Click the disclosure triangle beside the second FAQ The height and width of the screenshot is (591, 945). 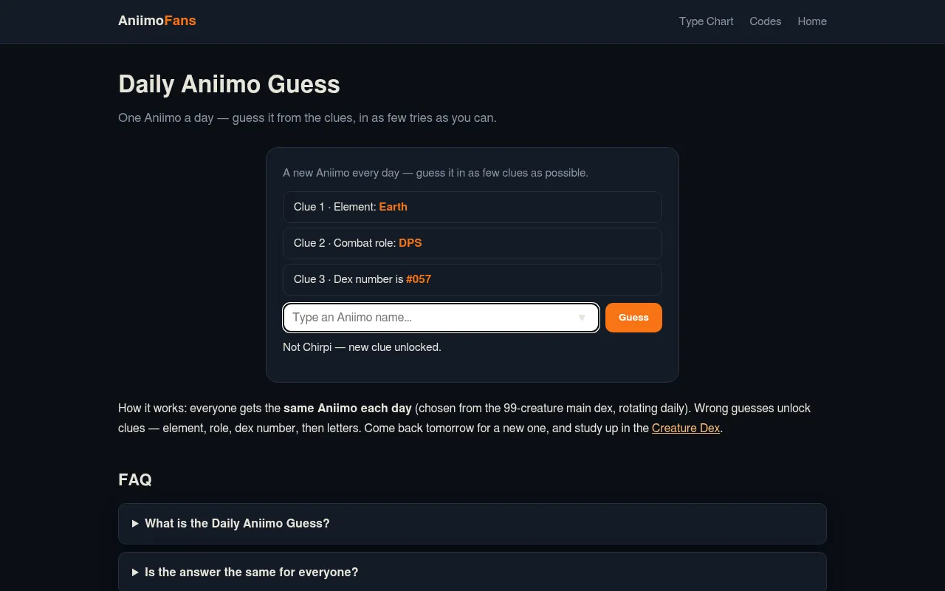click(135, 572)
